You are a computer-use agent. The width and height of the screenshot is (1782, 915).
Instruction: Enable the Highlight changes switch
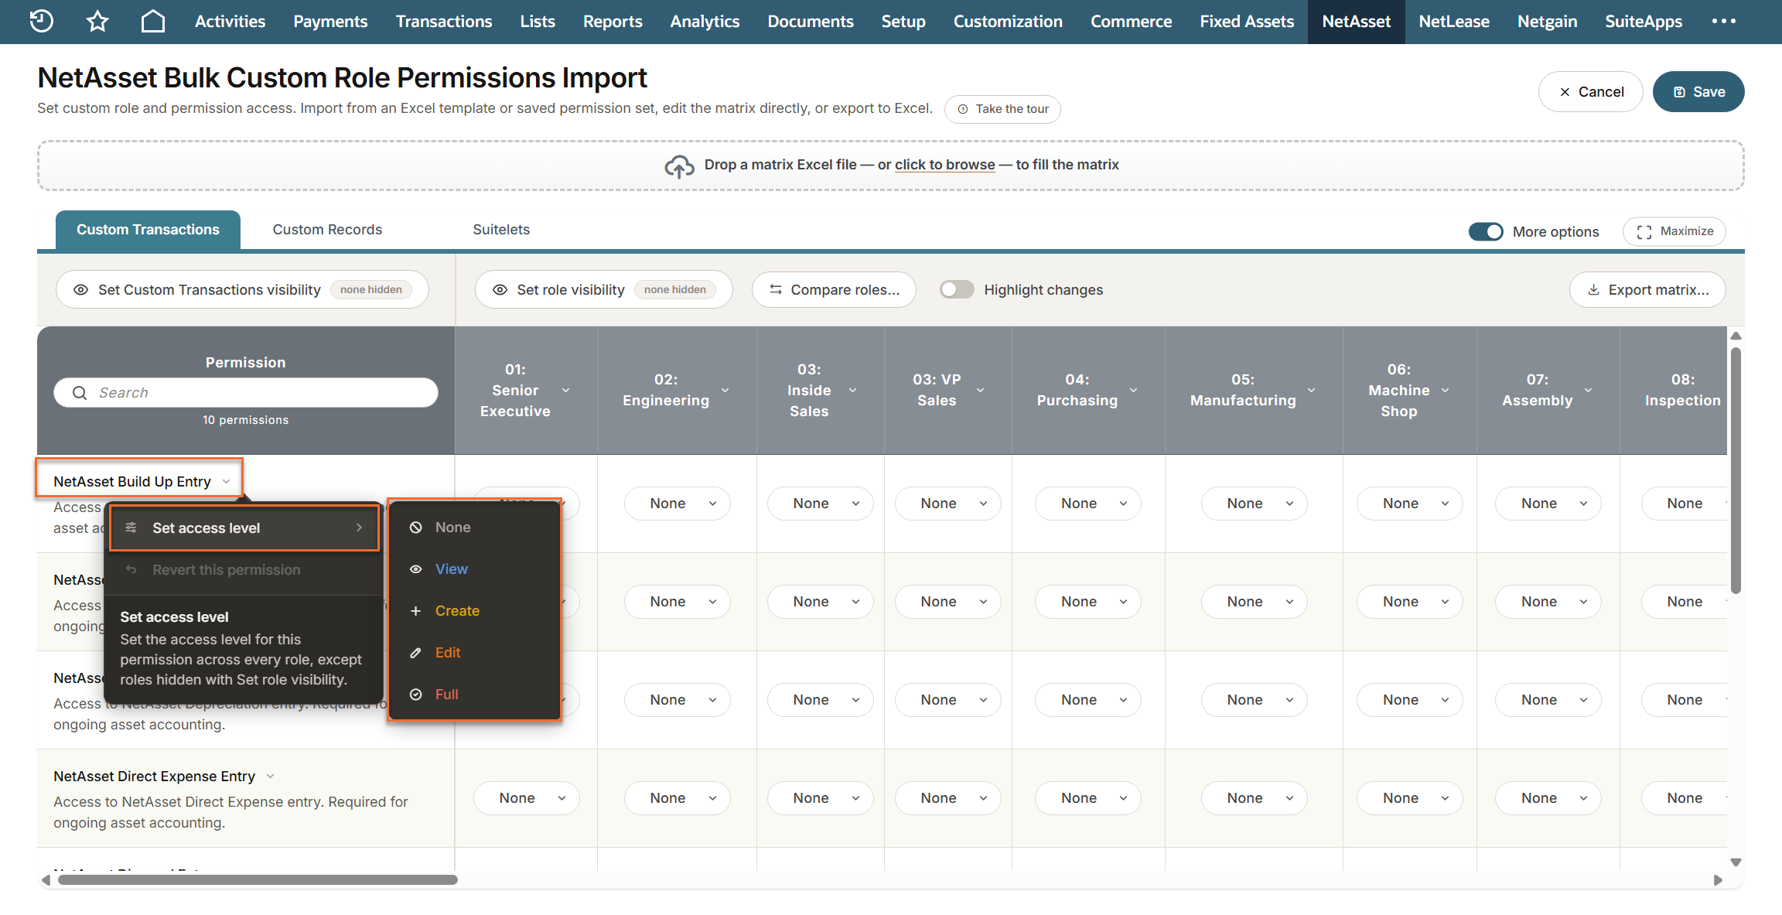[x=957, y=289]
